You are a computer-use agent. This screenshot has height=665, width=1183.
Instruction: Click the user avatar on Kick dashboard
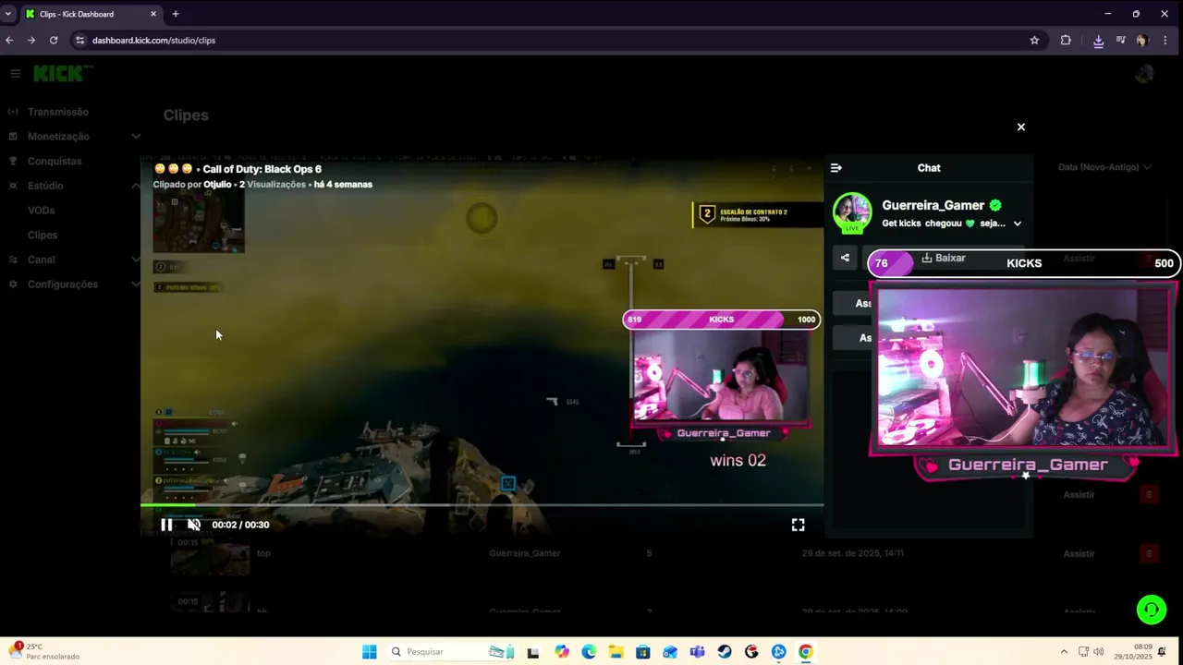[1144, 74]
